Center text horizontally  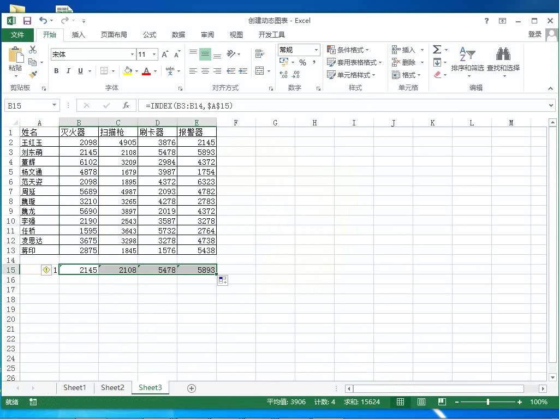pyautogui.click(x=205, y=71)
